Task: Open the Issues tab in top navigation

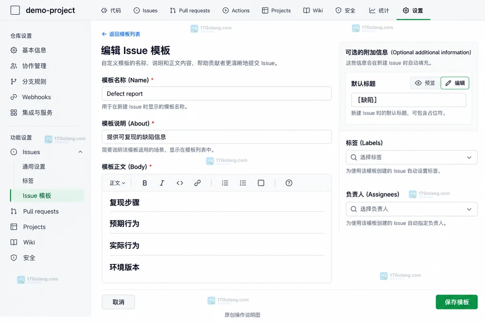Action: pos(145,10)
